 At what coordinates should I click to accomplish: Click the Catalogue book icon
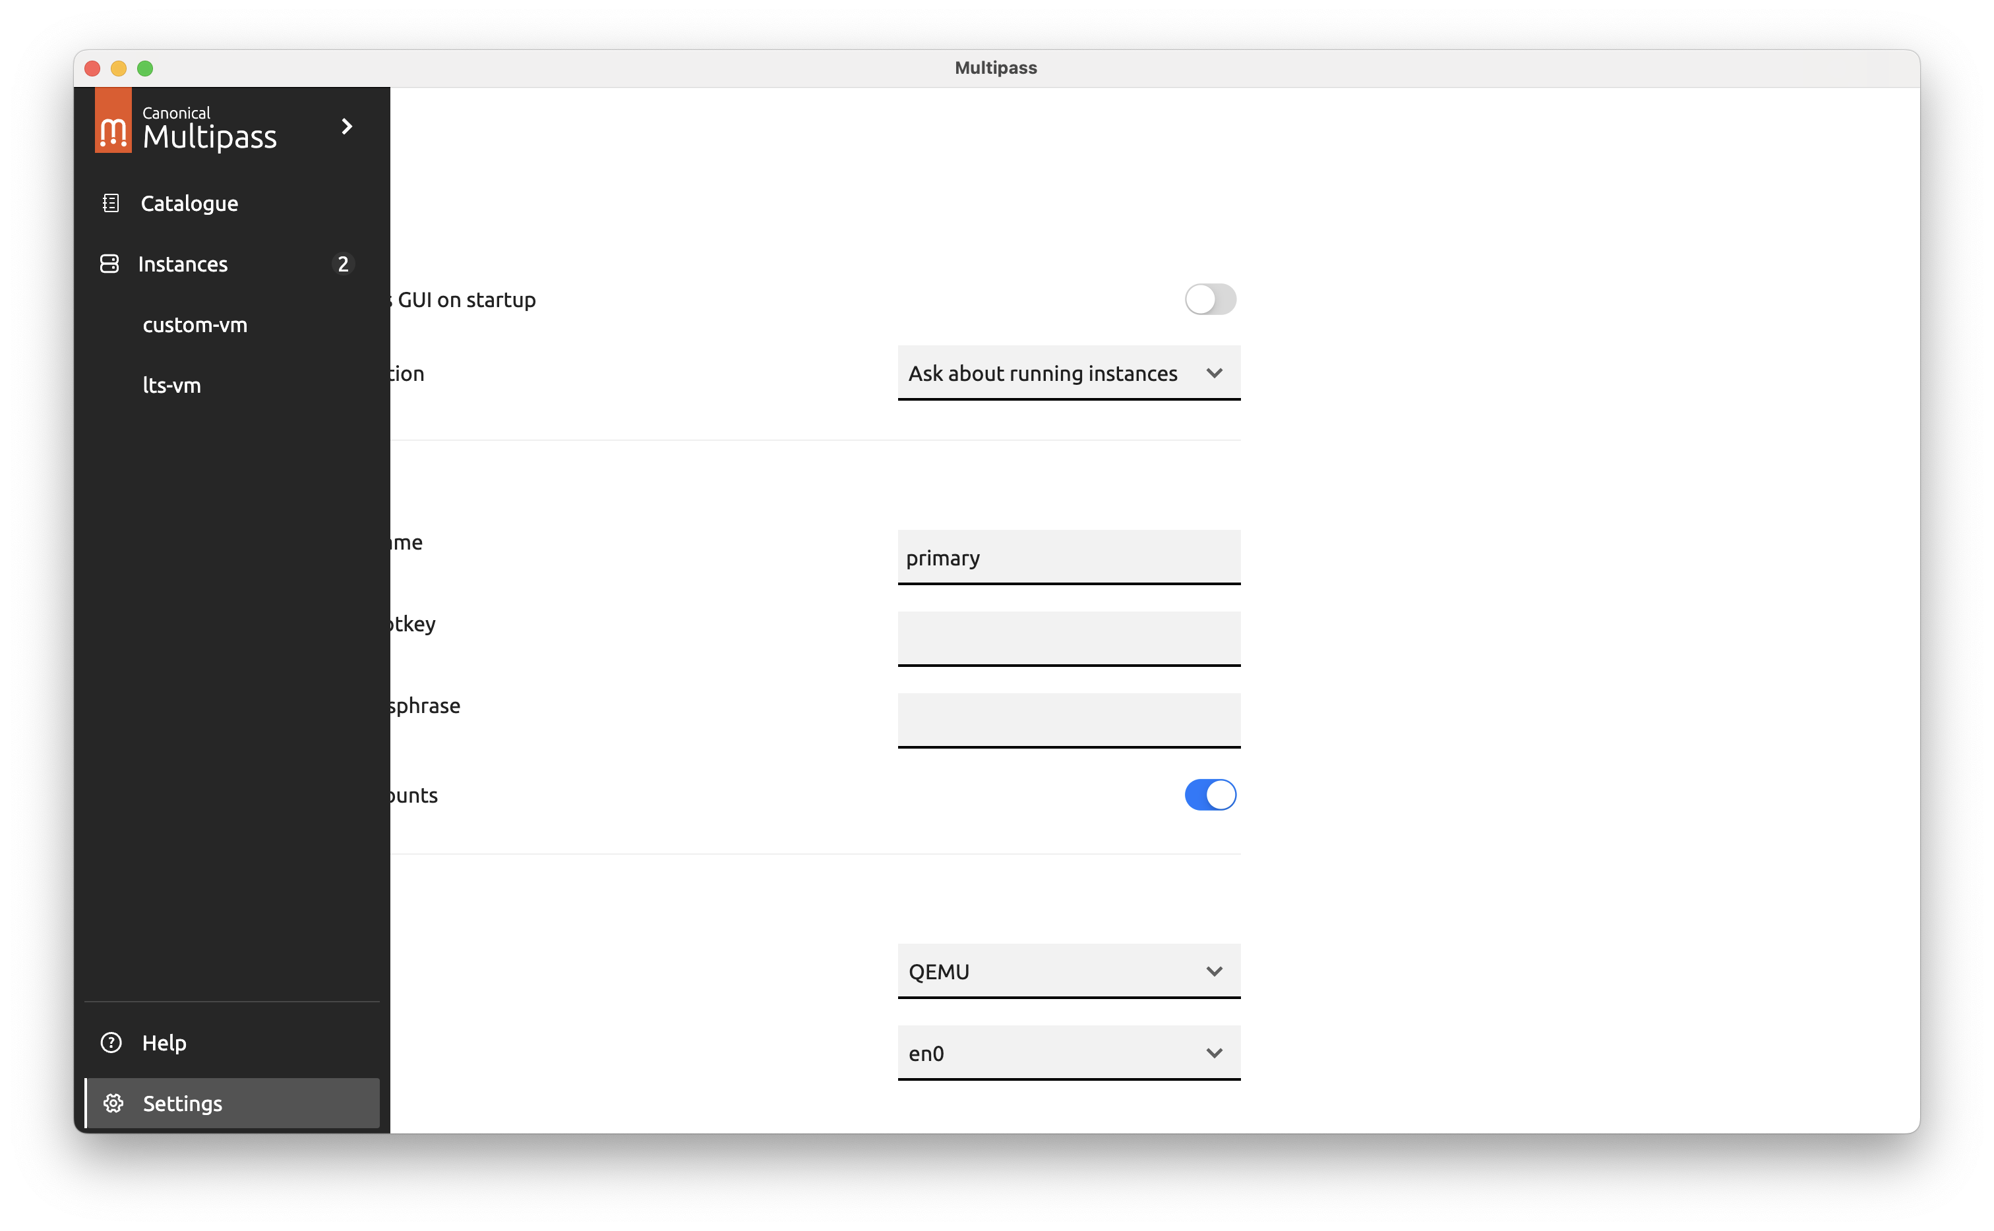coord(111,203)
